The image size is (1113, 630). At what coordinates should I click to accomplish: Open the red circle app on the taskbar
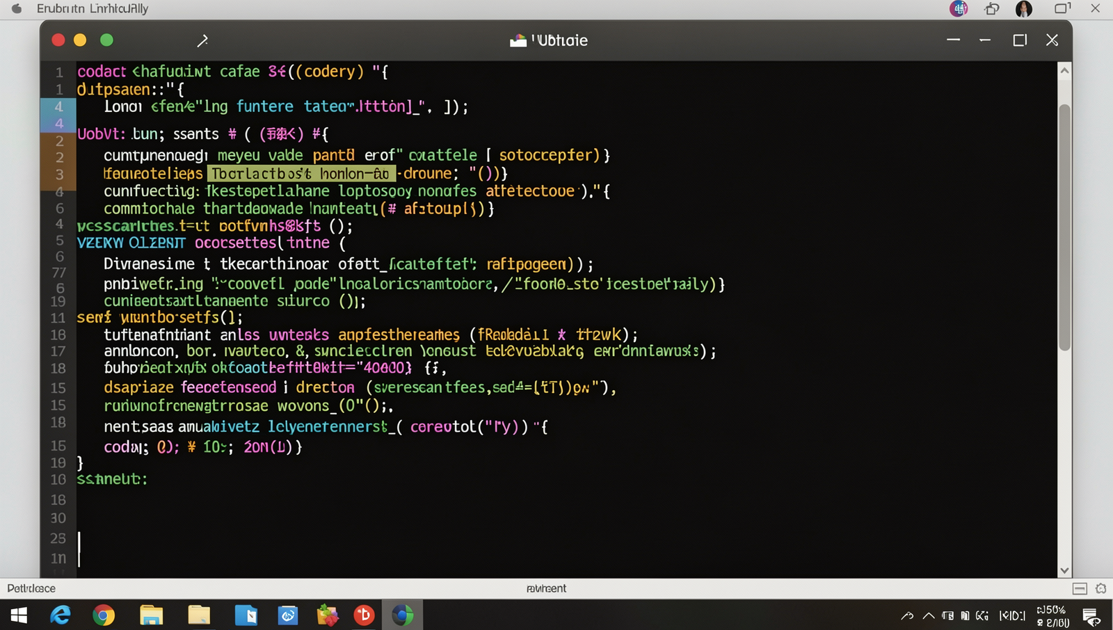(x=364, y=615)
